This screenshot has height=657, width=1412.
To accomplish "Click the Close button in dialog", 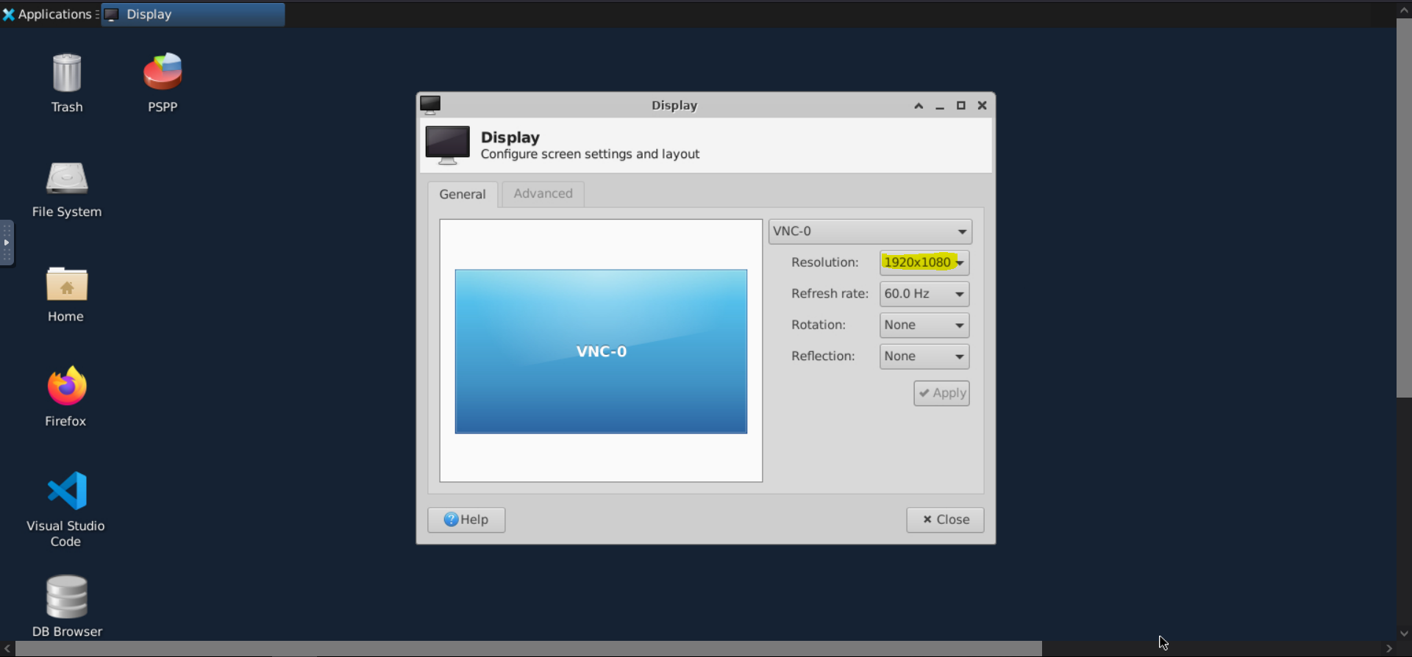I will tap(945, 520).
